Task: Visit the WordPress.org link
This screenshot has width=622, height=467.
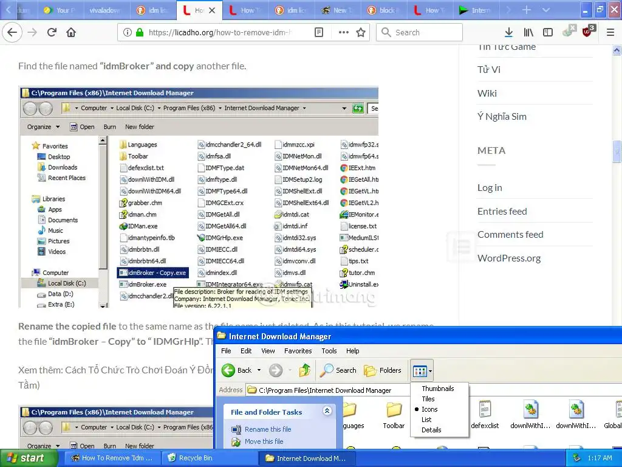Action: pos(509,258)
